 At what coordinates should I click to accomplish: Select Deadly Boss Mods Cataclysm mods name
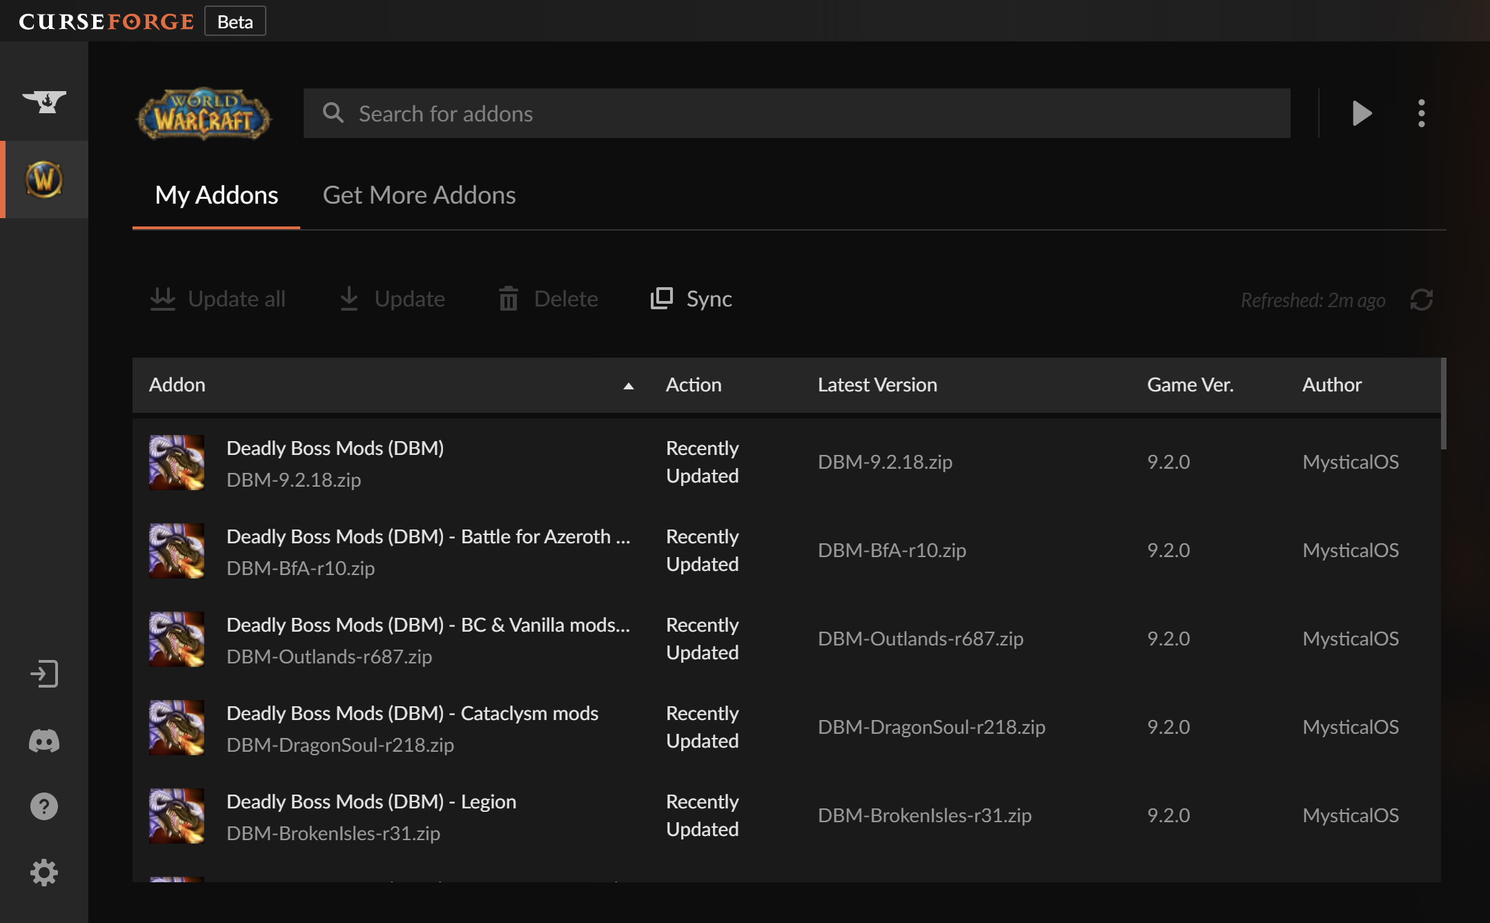[412, 713]
